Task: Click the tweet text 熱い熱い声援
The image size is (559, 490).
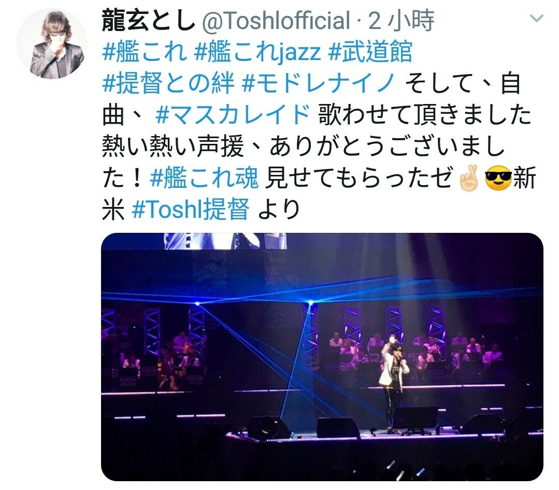Action: (173, 146)
